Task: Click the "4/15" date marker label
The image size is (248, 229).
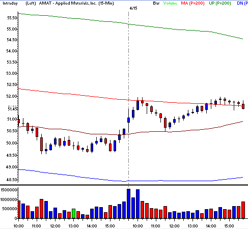Action: [x=133, y=8]
